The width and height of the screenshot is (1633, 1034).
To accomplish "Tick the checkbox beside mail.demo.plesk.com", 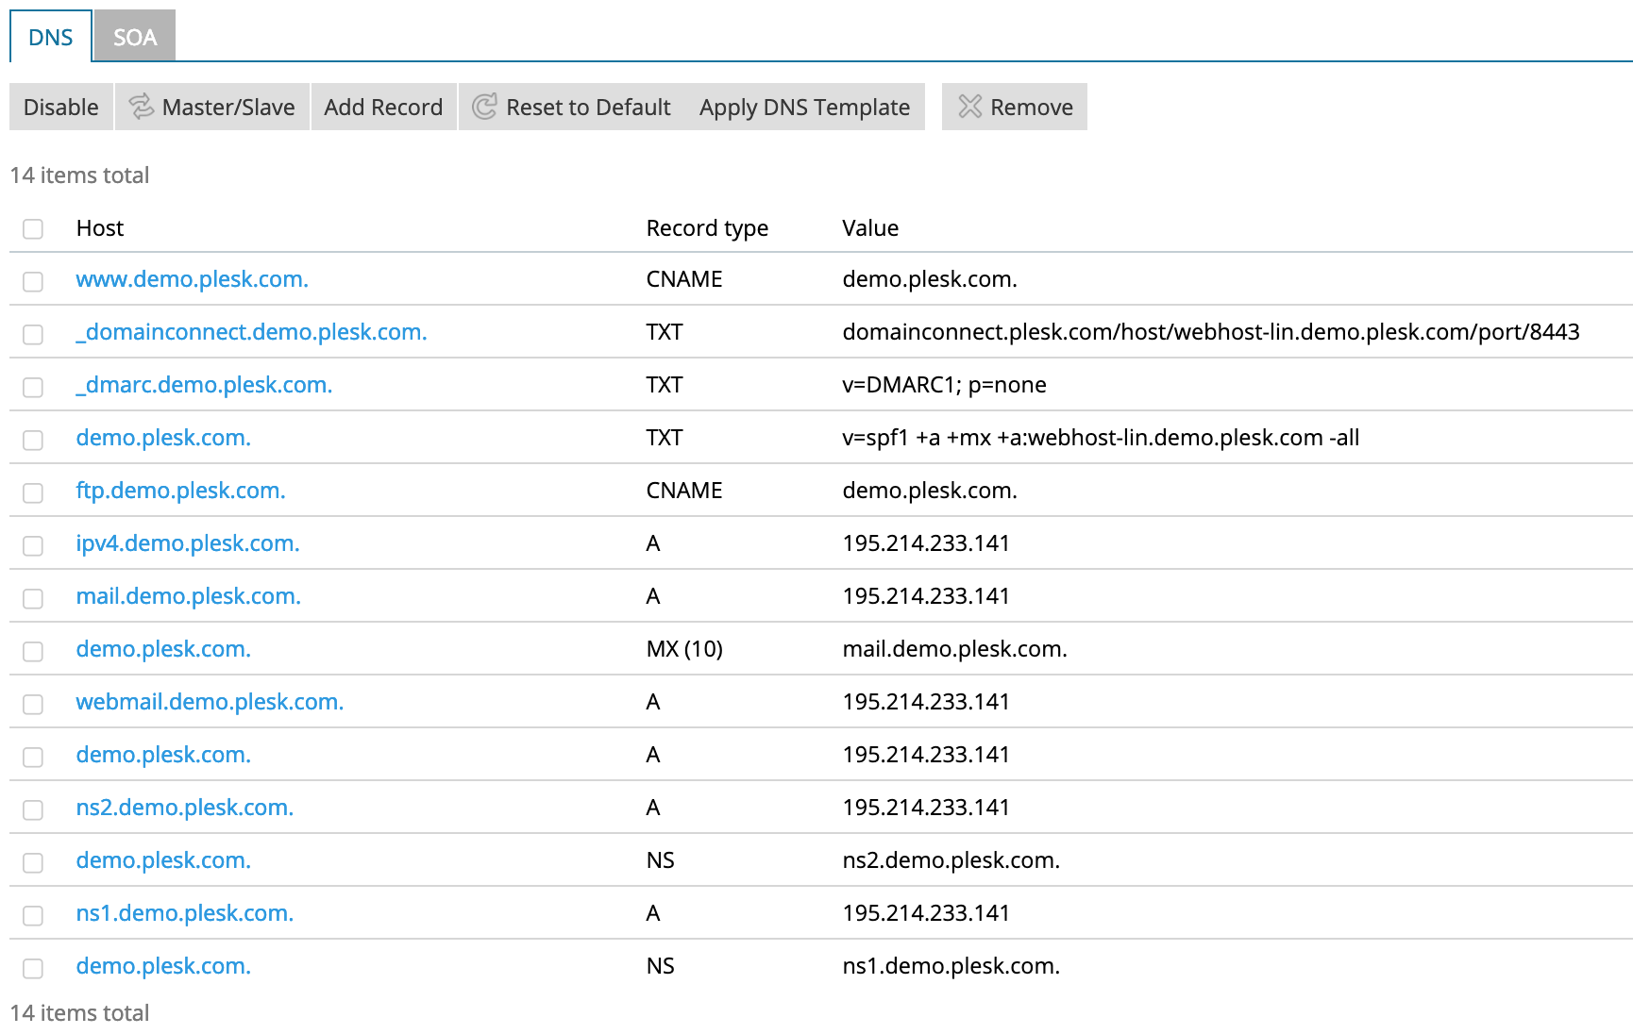I will pos(33,599).
